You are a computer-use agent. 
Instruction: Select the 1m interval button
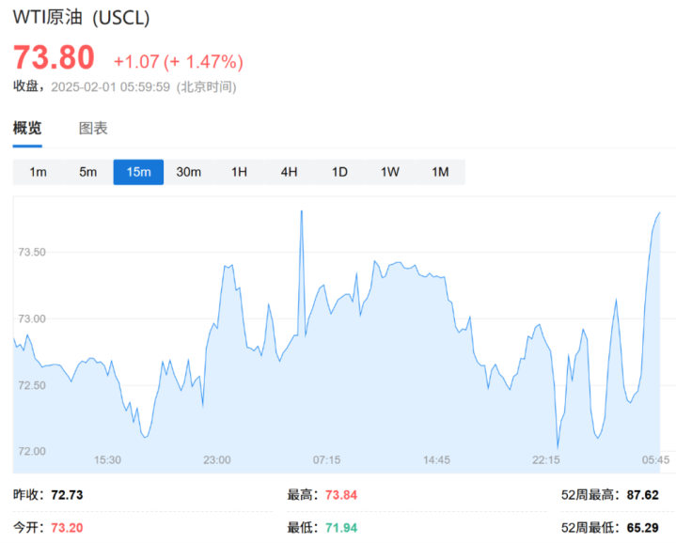[38, 172]
